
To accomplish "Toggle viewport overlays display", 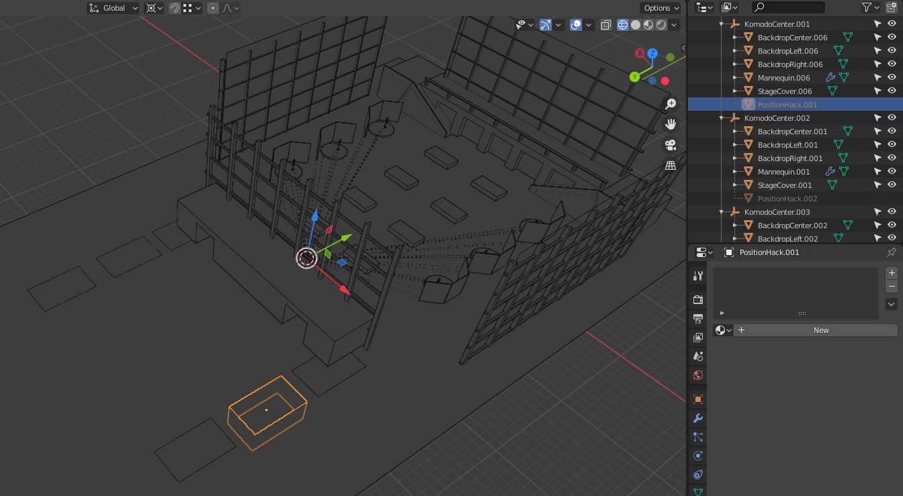I will 576,25.
